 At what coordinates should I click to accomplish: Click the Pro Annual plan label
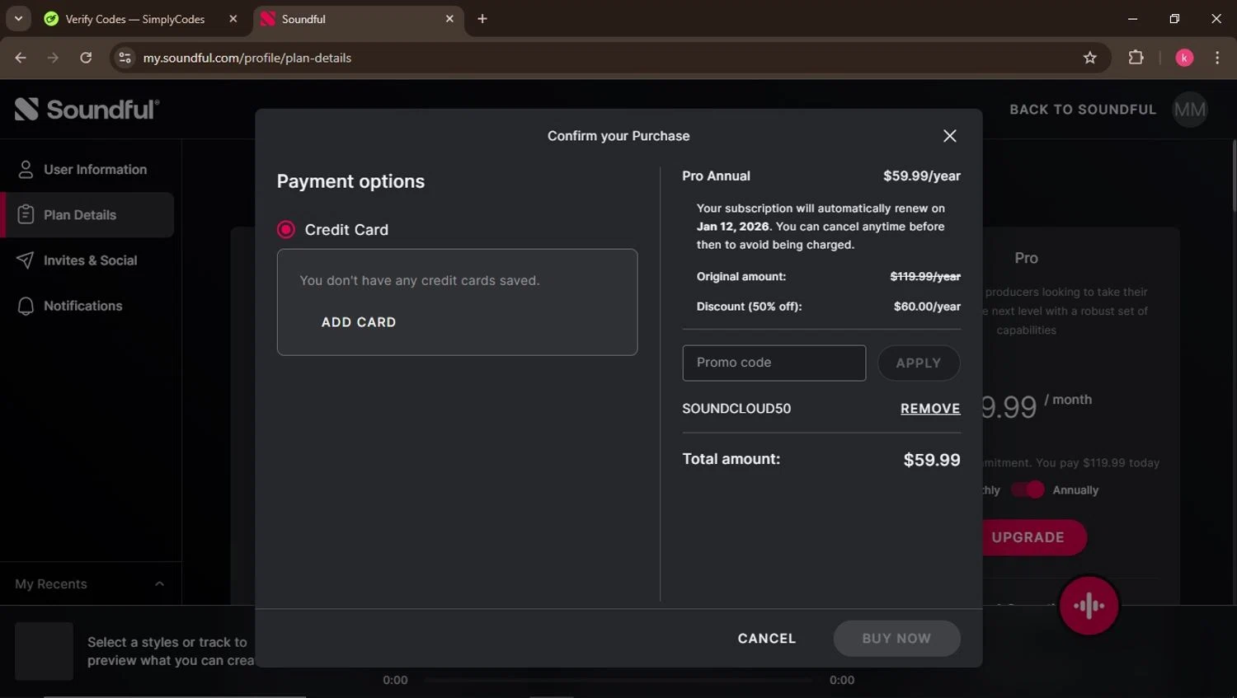716,176
